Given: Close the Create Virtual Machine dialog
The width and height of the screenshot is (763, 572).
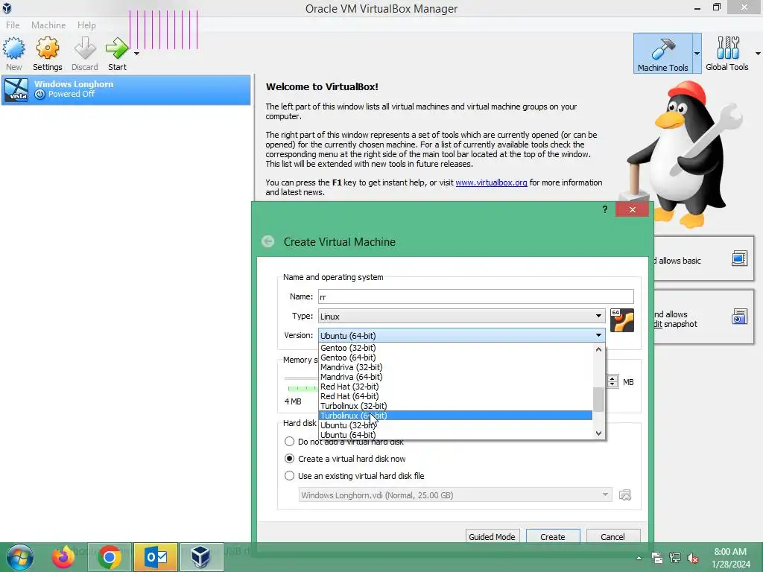Looking at the screenshot, I should [632, 209].
